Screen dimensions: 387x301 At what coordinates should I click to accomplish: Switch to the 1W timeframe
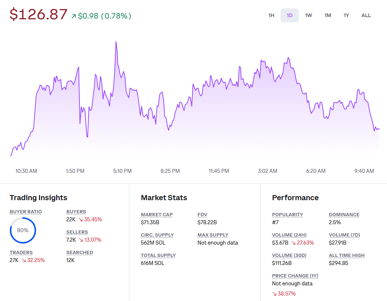click(309, 15)
